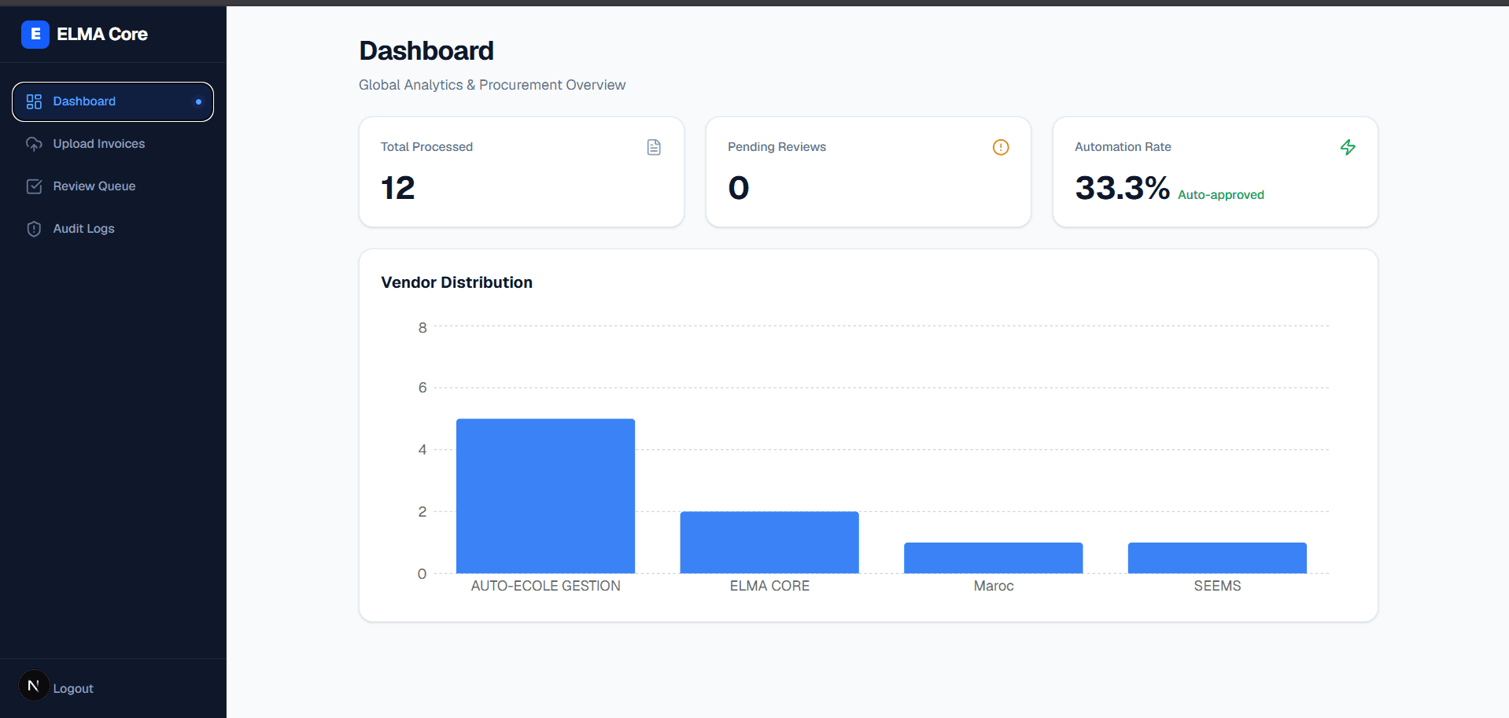Viewport: 1509px width, 718px height.
Task: Click the ELMA Core logo icon
Action: 35,35
